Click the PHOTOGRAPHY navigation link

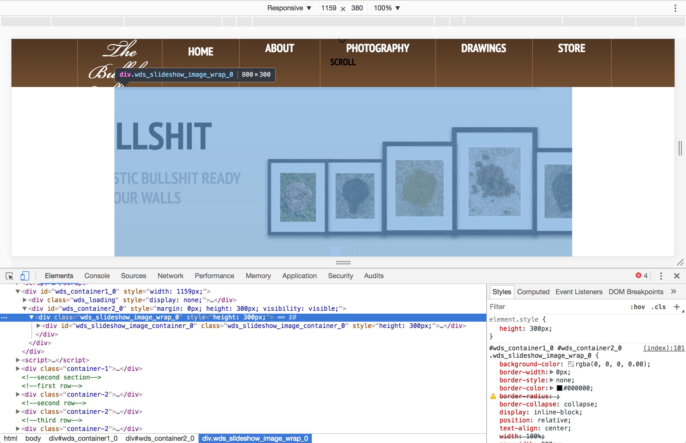(378, 48)
